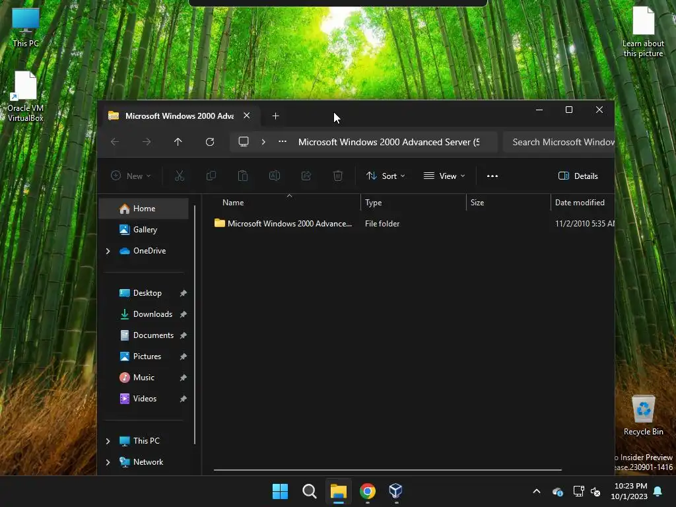Expand the Network tree node
The image size is (676, 507).
[x=108, y=462]
